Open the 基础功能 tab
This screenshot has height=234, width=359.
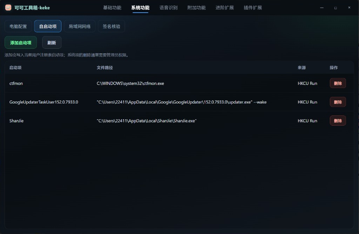point(112,8)
